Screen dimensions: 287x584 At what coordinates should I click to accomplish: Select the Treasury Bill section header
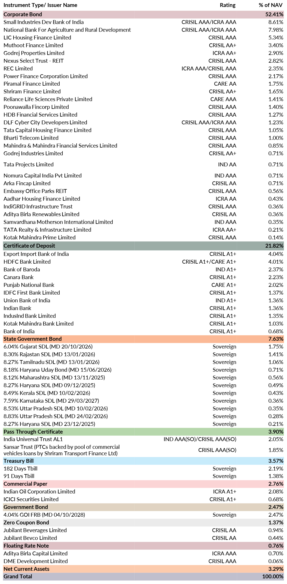click(x=143, y=461)
